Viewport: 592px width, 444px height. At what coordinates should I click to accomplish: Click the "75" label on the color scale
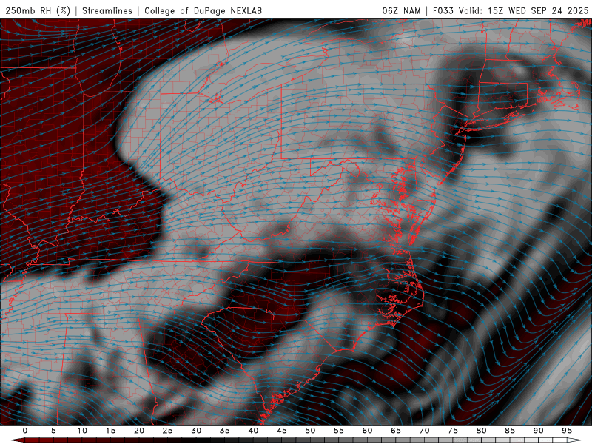[x=453, y=431]
